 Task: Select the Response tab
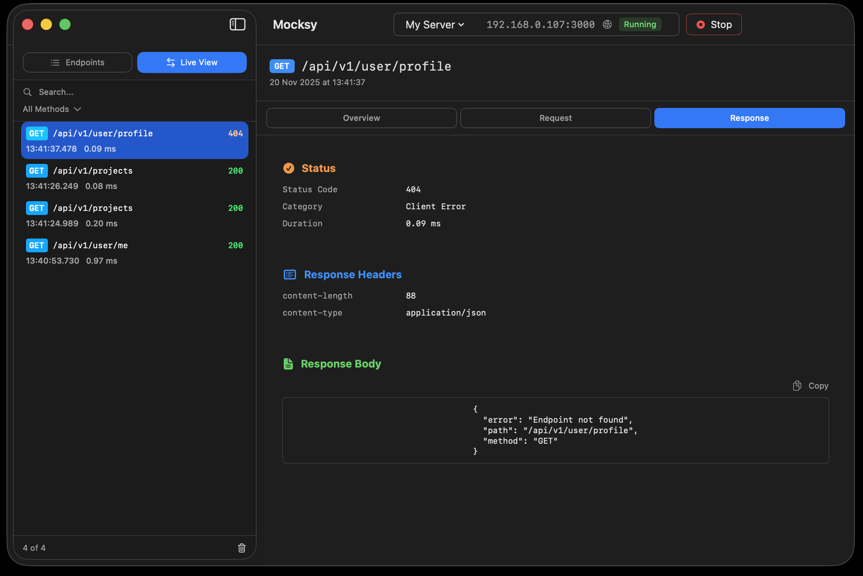749,118
